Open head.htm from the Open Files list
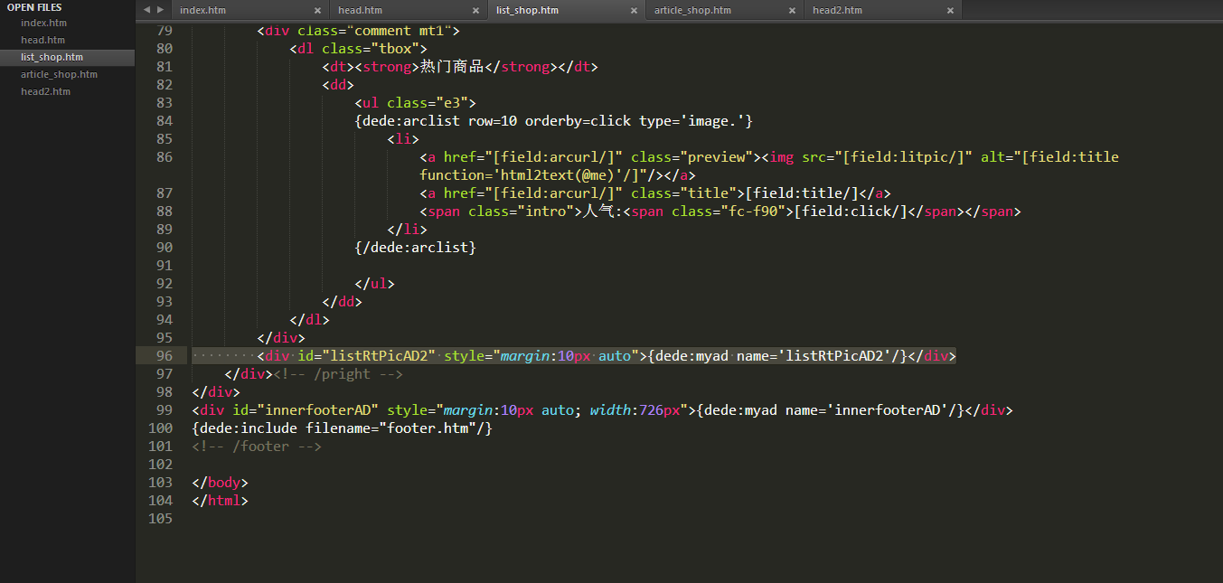This screenshot has width=1223, height=583. [x=42, y=40]
